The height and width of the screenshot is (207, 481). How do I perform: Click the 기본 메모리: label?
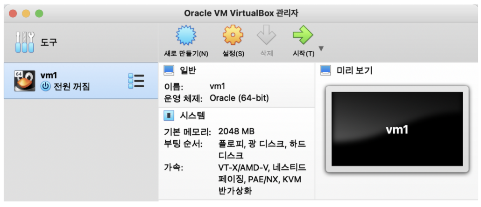point(188,132)
